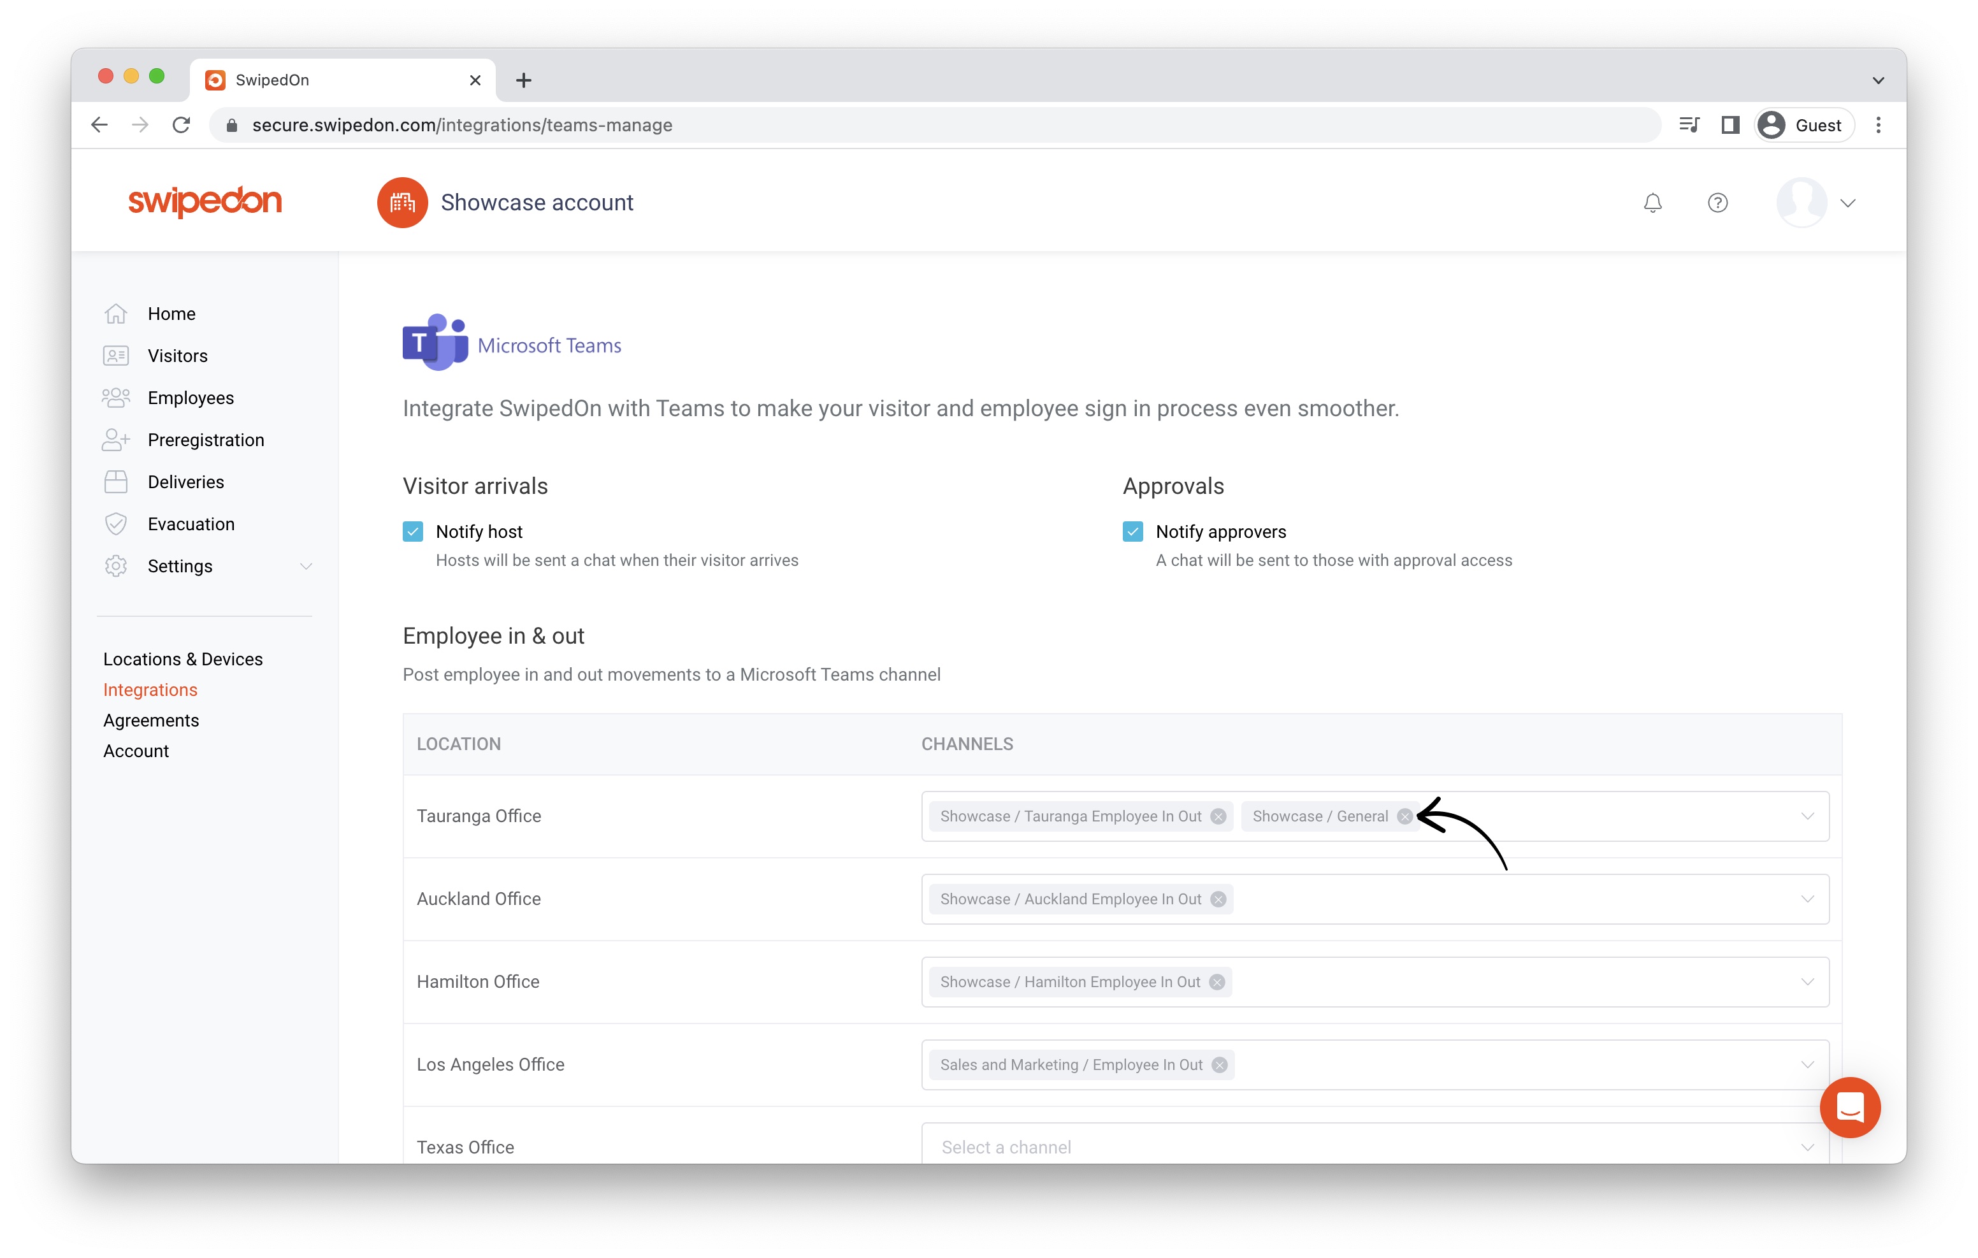Image resolution: width=1978 pixels, height=1258 pixels.
Task: Click the Preregistration sidebar icon
Action: point(116,440)
